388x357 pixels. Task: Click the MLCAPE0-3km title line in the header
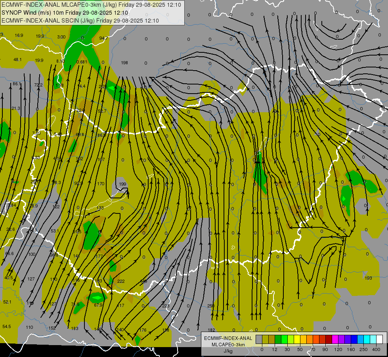91,5
